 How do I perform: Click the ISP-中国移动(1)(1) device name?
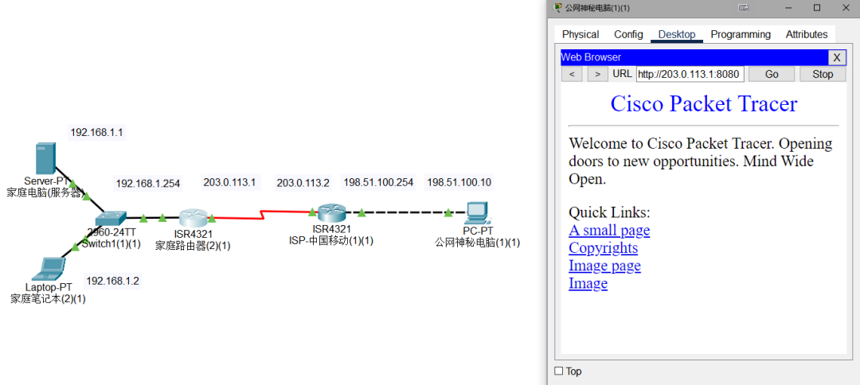pyautogui.click(x=331, y=240)
